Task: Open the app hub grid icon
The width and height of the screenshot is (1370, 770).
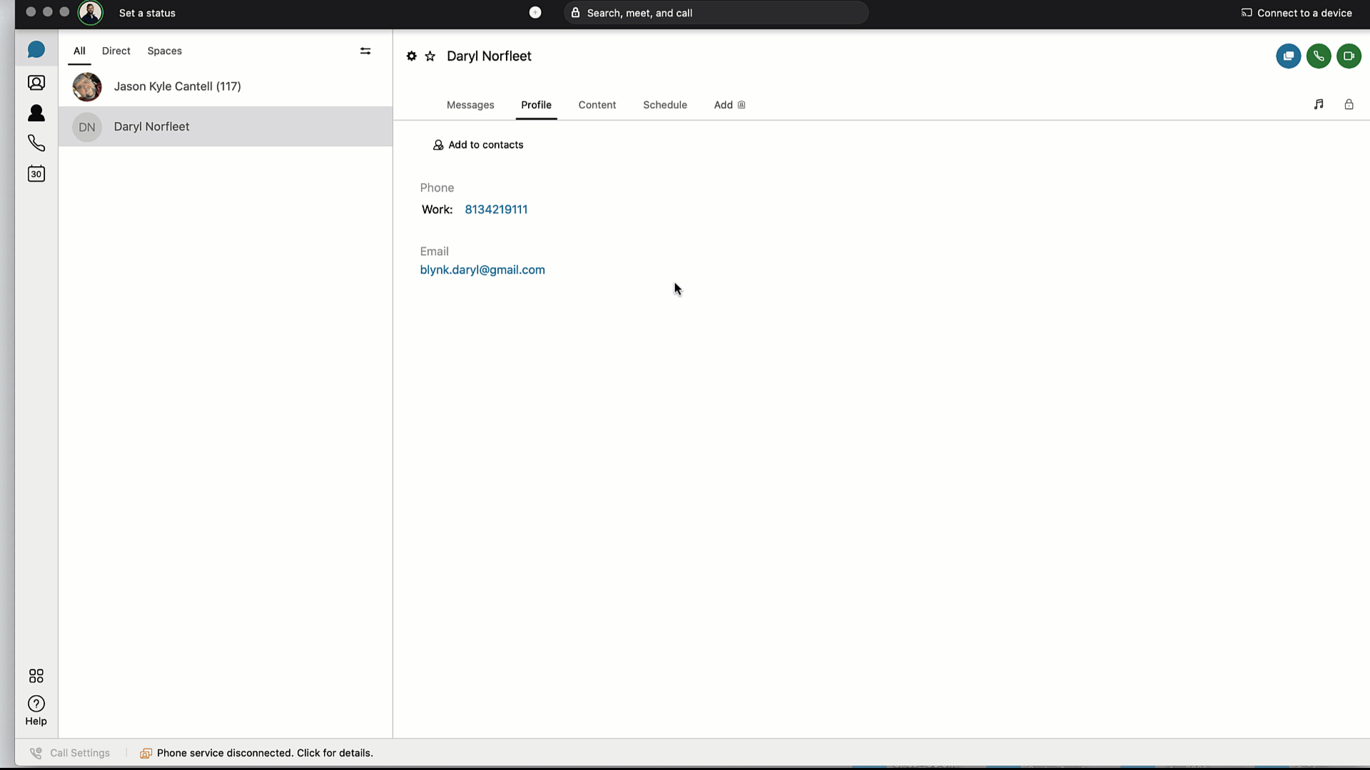Action: click(x=36, y=675)
